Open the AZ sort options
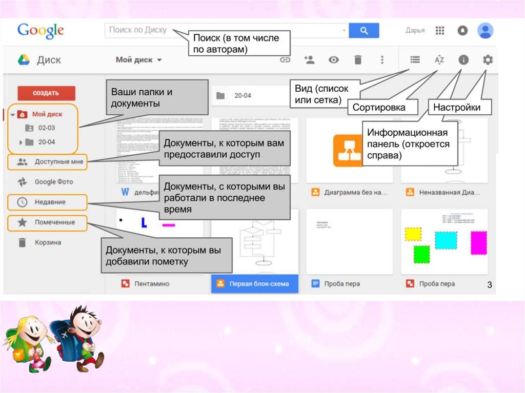 click(439, 60)
